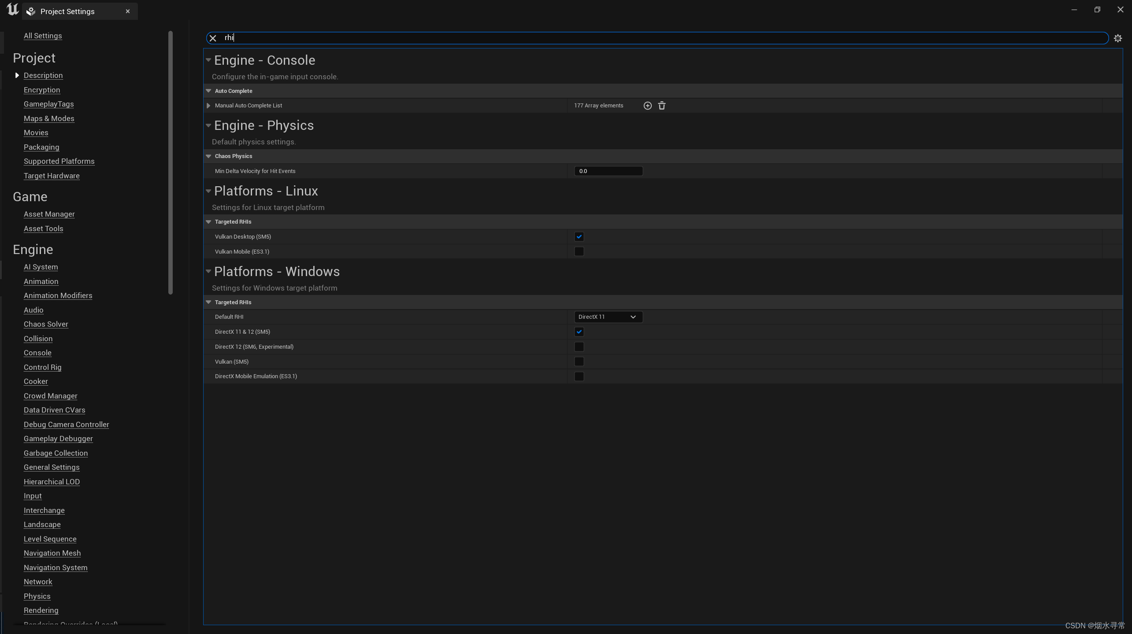Screen dimensions: 1132x634
Task: Open the settings gear beside search bar
Action: pyautogui.click(x=1117, y=38)
